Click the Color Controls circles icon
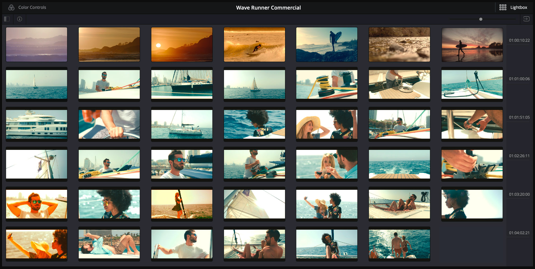 click(x=11, y=7)
